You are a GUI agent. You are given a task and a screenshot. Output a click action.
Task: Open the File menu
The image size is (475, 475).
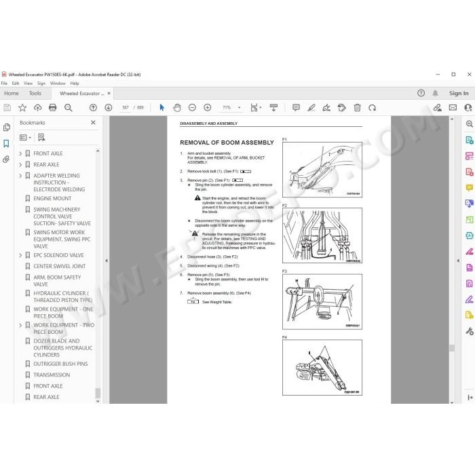click(x=4, y=83)
